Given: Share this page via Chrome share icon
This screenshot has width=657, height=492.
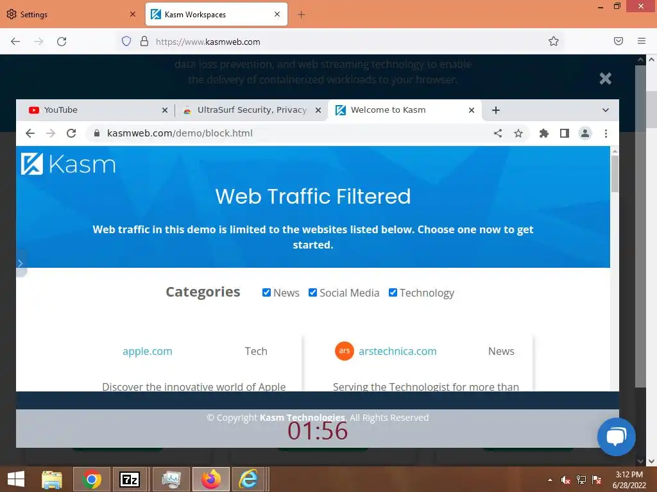Looking at the screenshot, I should 498,133.
